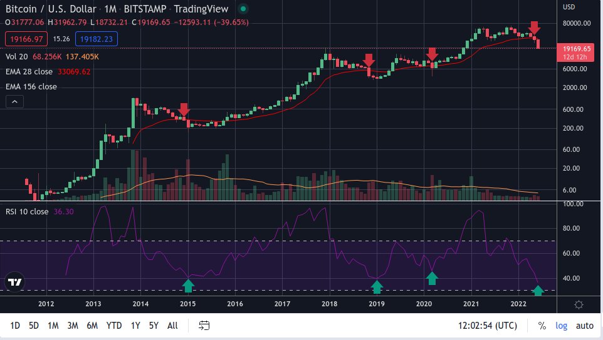Select the 6M time range
Image resolution: width=603 pixels, height=340 pixels.
(92, 326)
